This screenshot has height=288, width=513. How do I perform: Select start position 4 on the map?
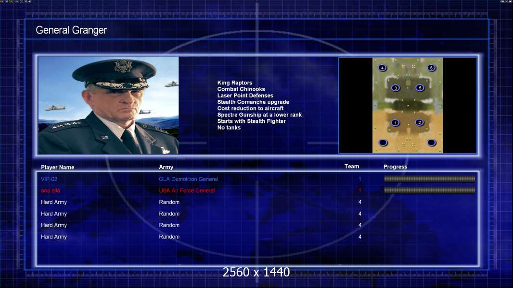382,68
